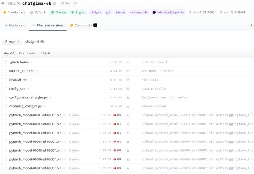Like the model with the heart button
254x174 pixels.
tap(65, 3)
